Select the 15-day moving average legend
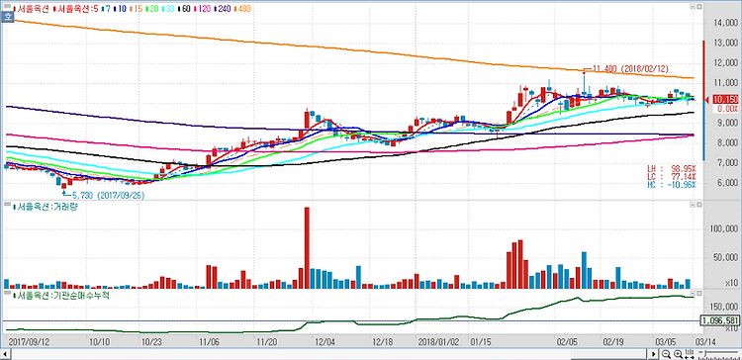This screenshot has height=360, width=742. (x=137, y=9)
